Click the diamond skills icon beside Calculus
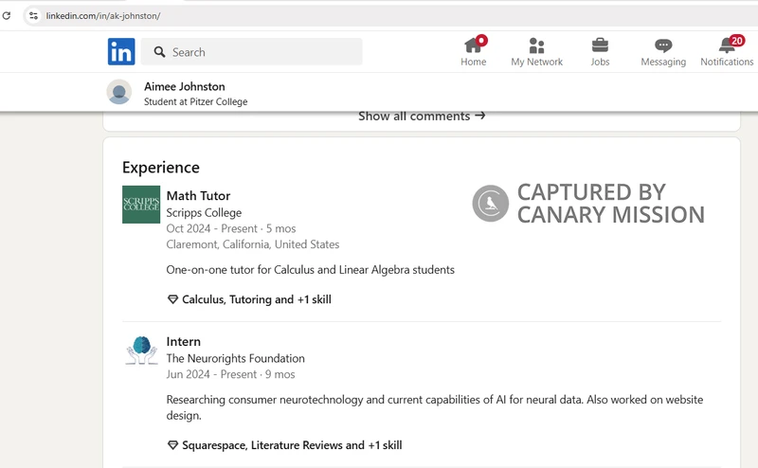The image size is (758, 468). pos(172,299)
